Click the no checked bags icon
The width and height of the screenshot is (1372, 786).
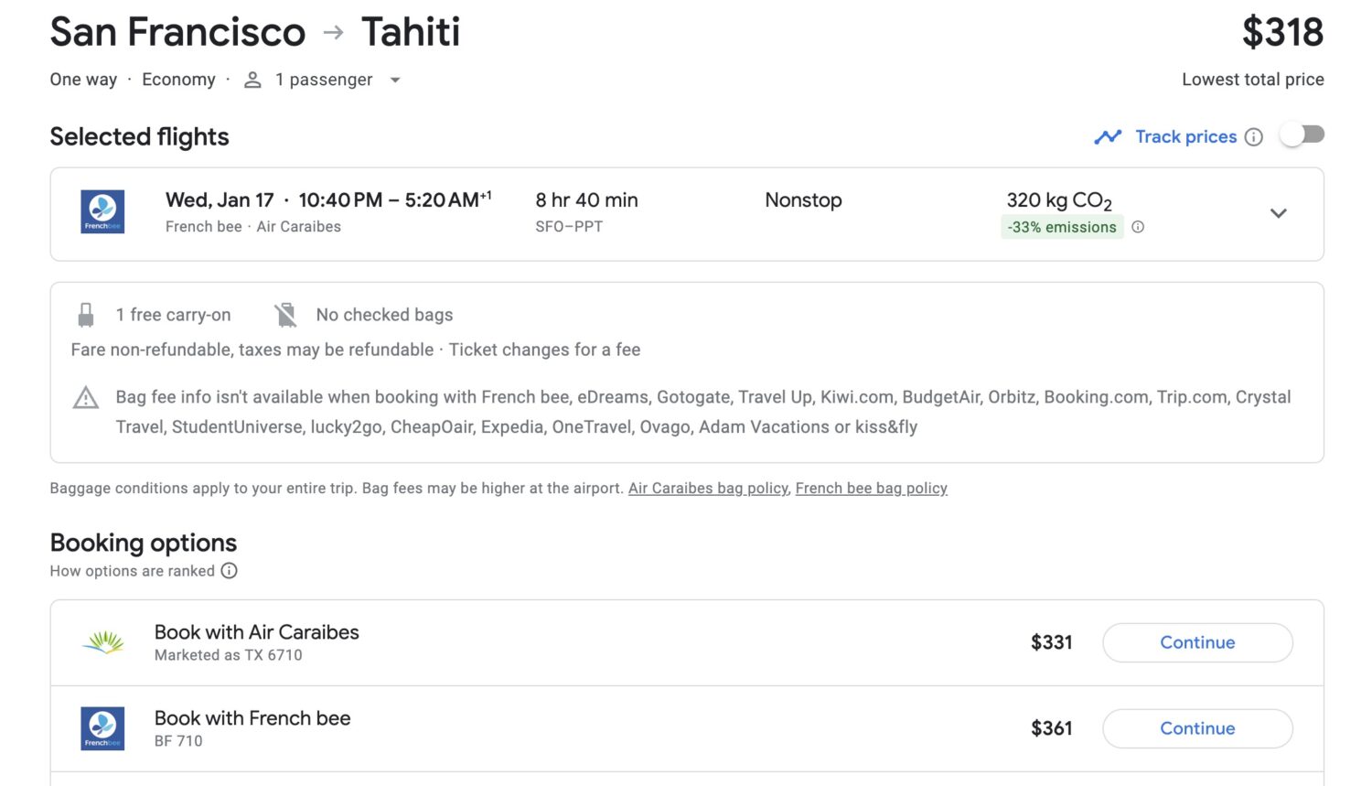click(285, 314)
